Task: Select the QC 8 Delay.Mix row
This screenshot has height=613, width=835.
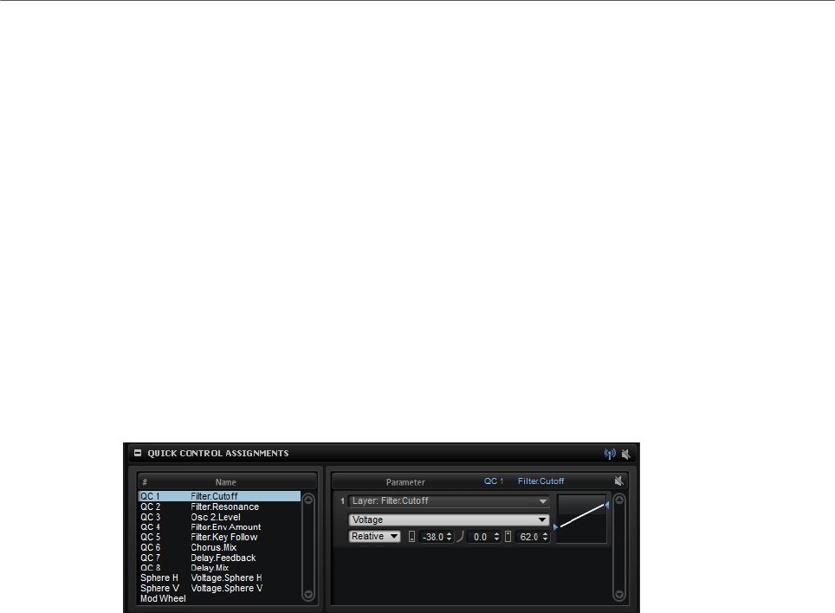Action: [x=219, y=568]
